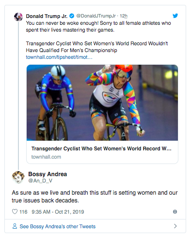Viewport: 191px width, 237px height.
Task: Open the Bossy Andrea display name
Action: tap(48, 174)
